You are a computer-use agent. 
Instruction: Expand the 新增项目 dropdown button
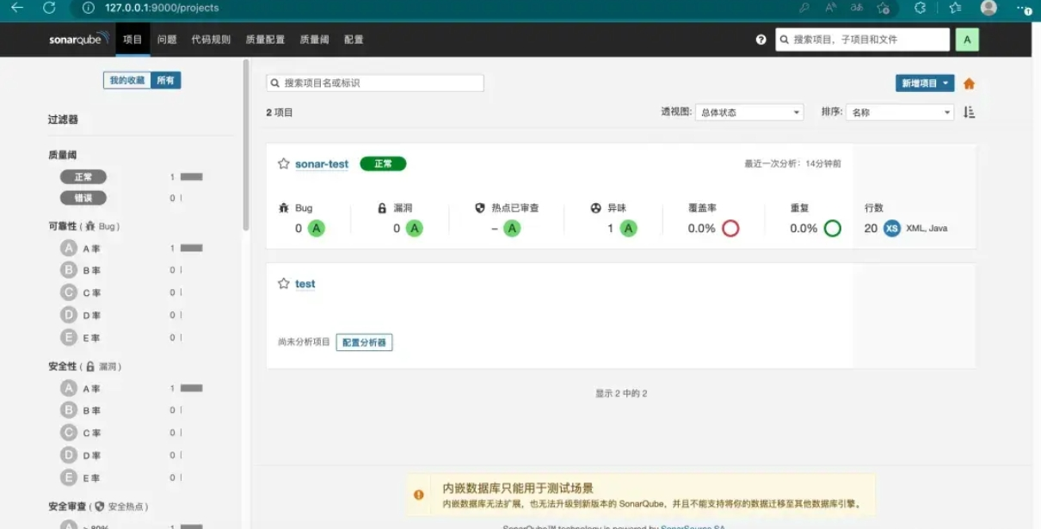[924, 83]
